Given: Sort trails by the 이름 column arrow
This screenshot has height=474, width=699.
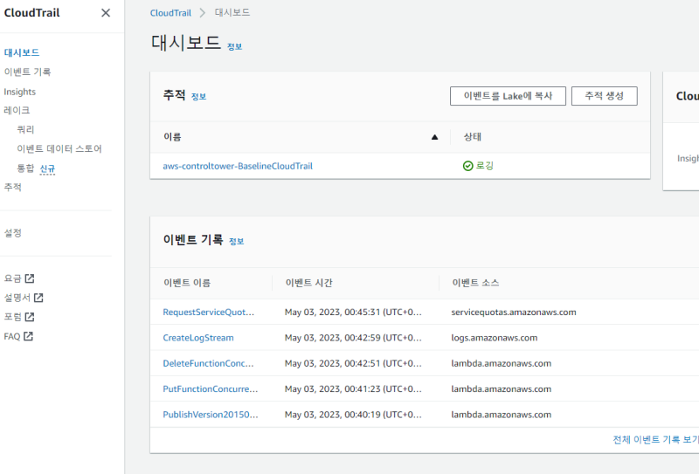Looking at the screenshot, I should pyautogui.click(x=434, y=137).
